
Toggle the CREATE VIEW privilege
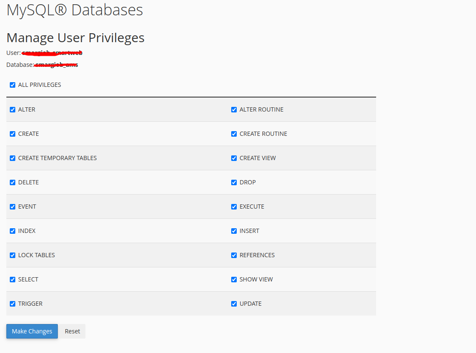pos(234,158)
